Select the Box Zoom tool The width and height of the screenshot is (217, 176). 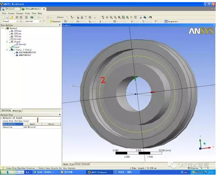(x=115, y=18)
